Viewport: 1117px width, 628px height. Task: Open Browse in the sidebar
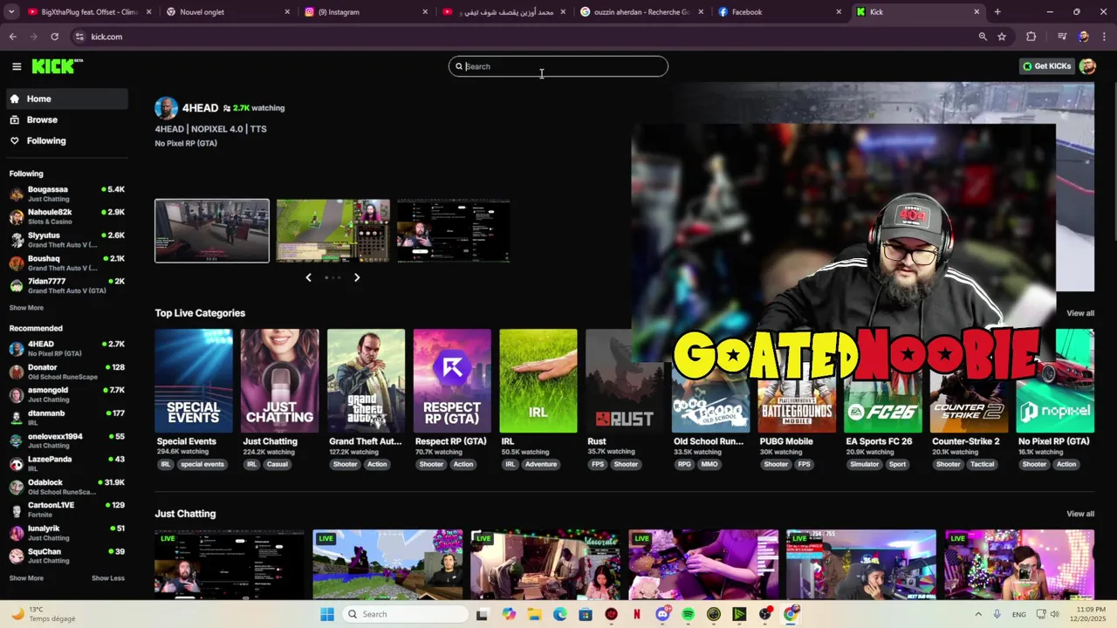click(67, 119)
